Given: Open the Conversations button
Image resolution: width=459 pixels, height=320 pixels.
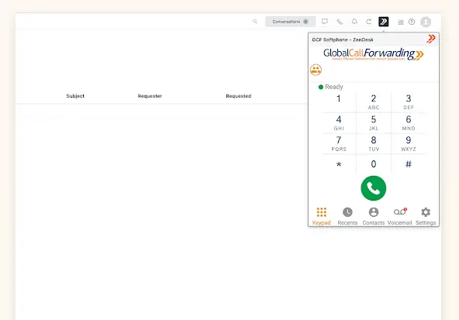Looking at the screenshot, I should click(290, 22).
